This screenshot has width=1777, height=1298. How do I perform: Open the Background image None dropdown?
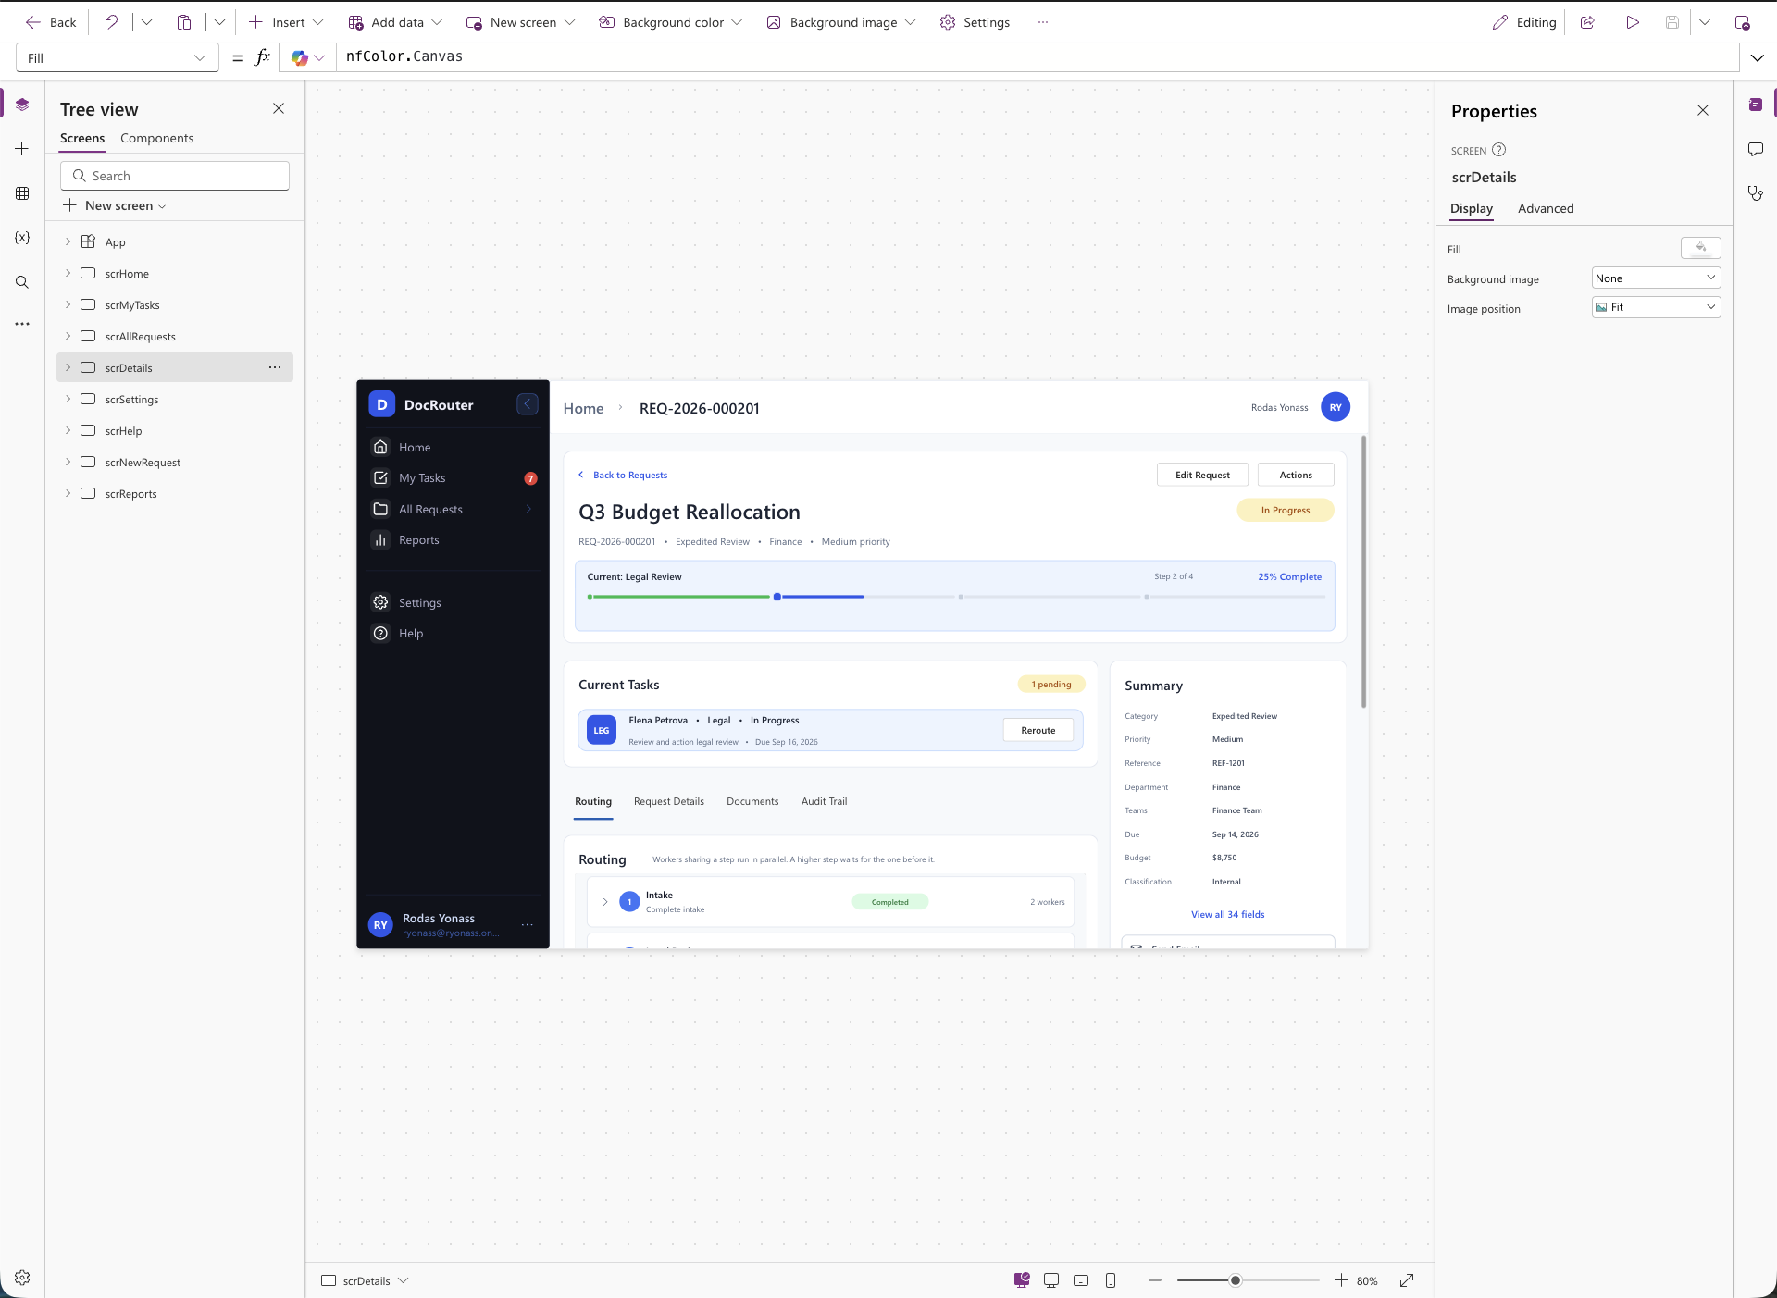tap(1656, 278)
